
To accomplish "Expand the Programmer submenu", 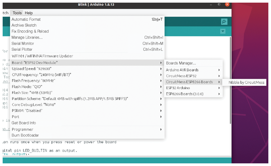I will tap(87, 129).
